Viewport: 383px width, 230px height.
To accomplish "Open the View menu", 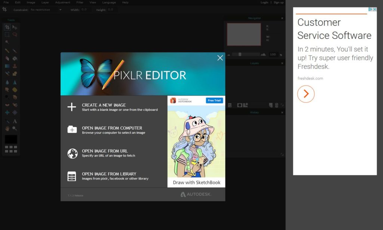I will 93,3.
